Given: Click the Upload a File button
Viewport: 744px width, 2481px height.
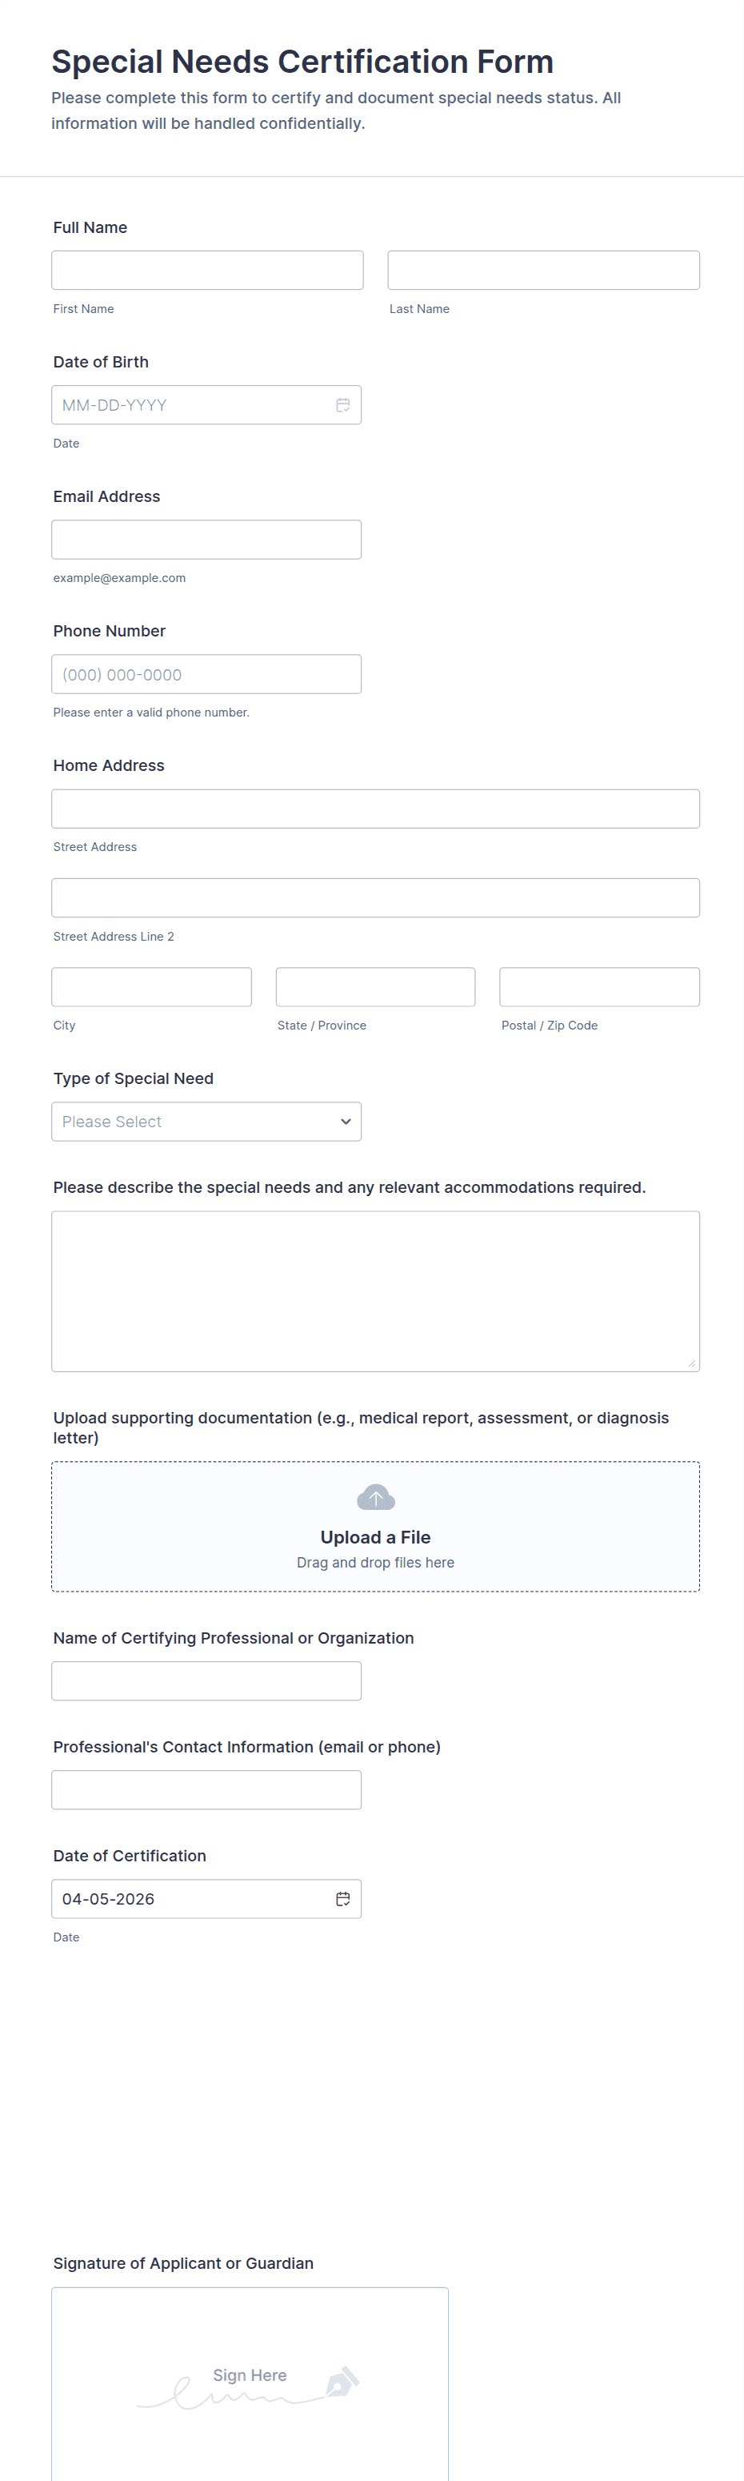Looking at the screenshot, I should click(375, 1537).
